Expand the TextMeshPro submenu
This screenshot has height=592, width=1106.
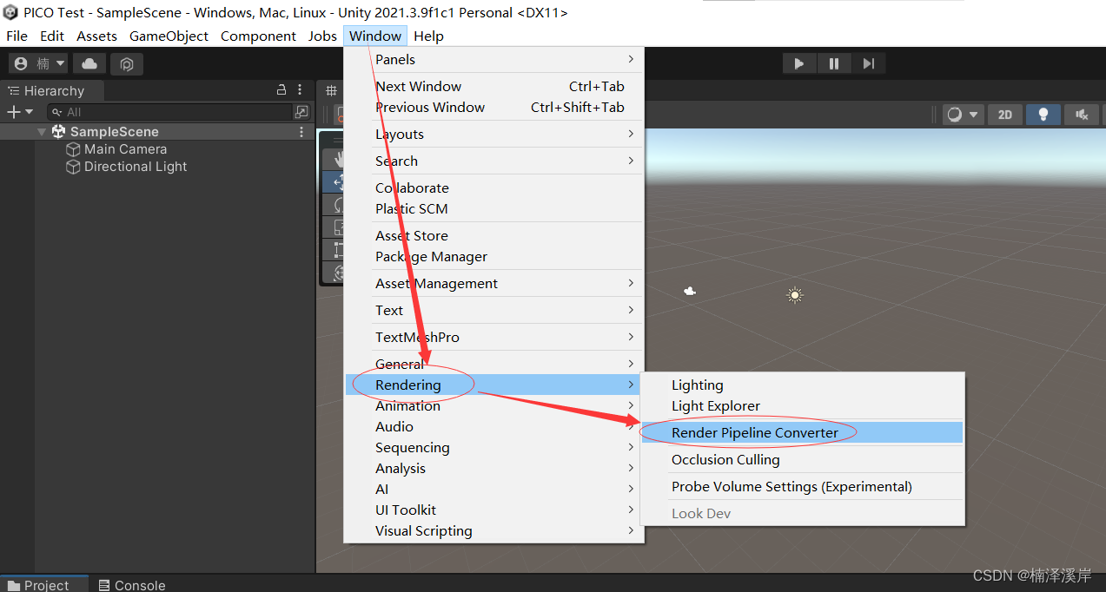coord(493,337)
